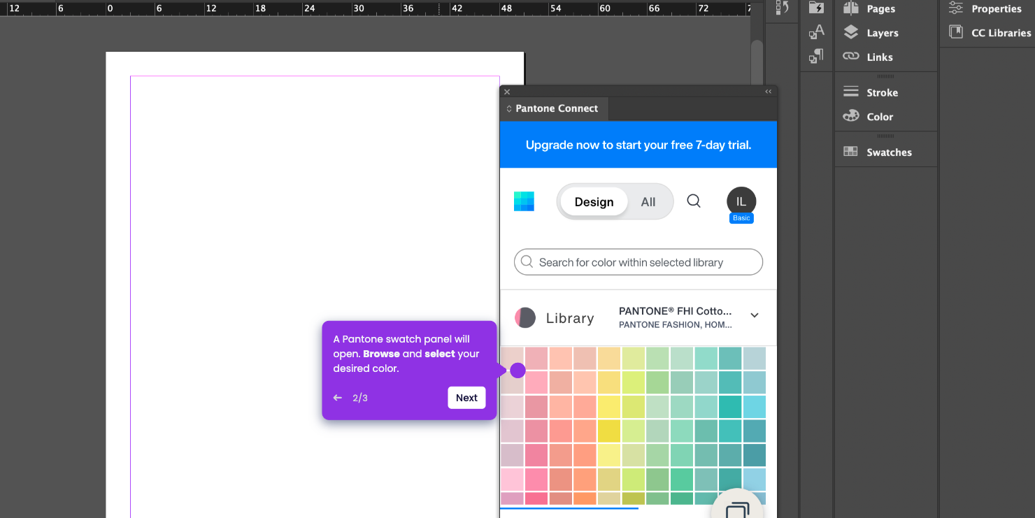Click the Pantone Connect blue grid logo
The width and height of the screenshot is (1035, 518).
point(524,201)
